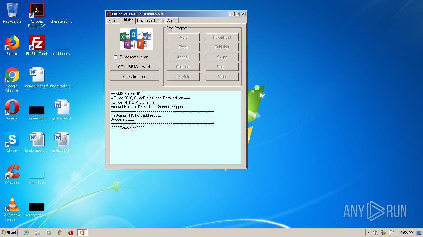Screen dimensions: 423x237
Task: Open the Download Office tab
Action: click(x=150, y=21)
